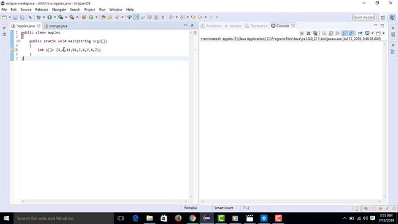Open the Navigate menu
The height and width of the screenshot is (224, 398).
pos(59,9)
